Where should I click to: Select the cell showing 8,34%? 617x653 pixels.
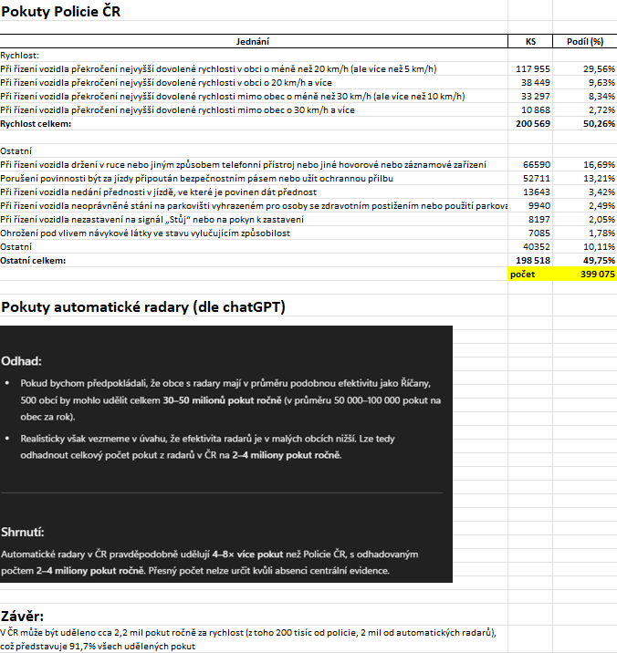pyautogui.click(x=585, y=96)
